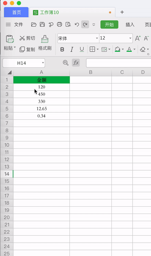Select row 7 header

click(7, 123)
